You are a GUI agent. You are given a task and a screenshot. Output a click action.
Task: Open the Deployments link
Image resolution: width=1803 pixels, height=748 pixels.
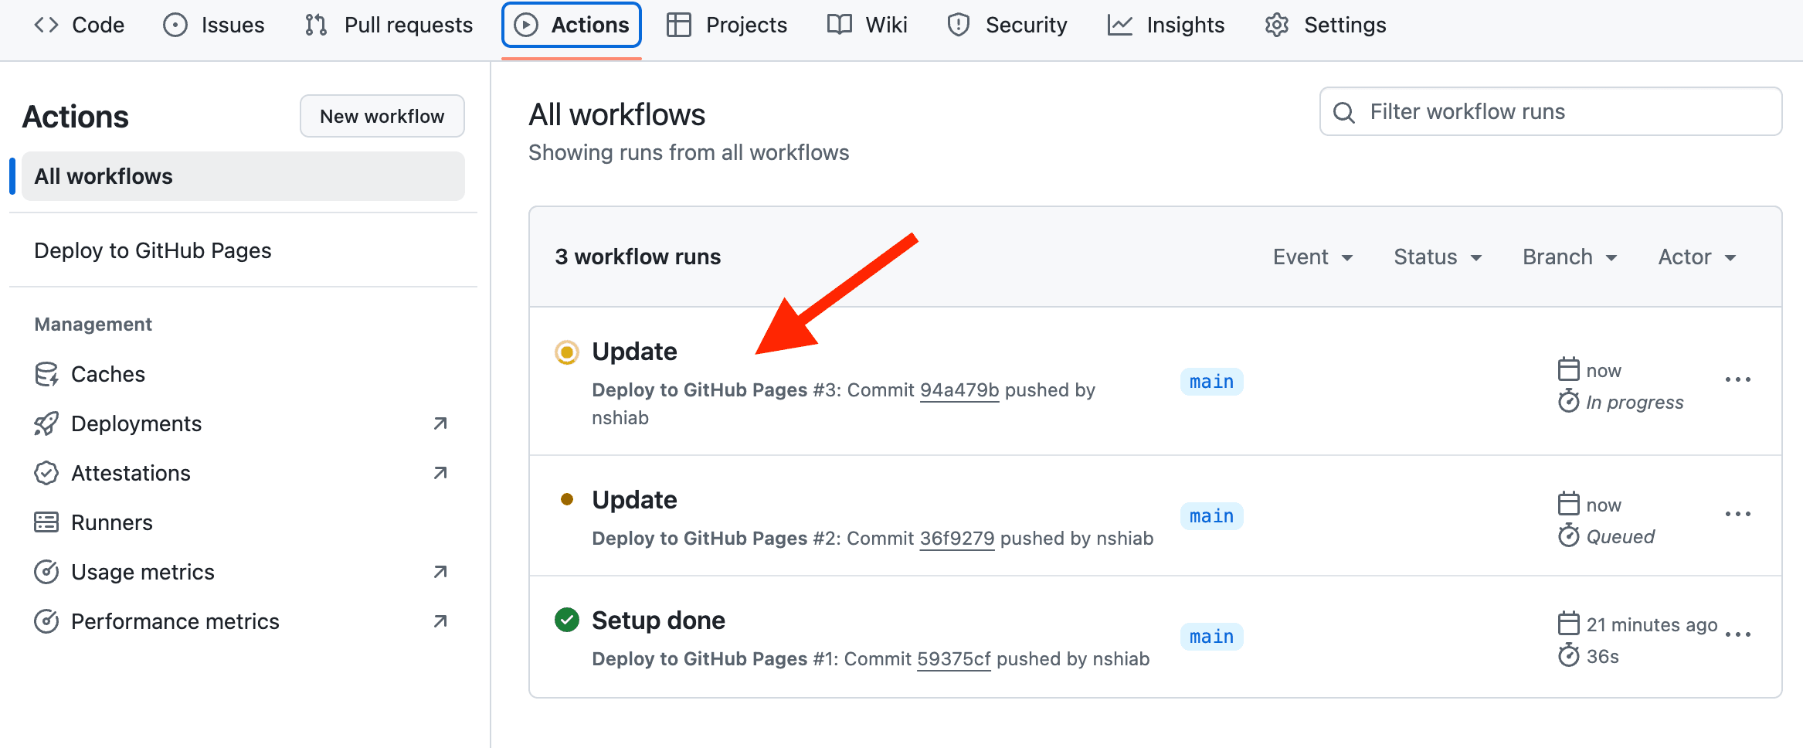[136, 423]
